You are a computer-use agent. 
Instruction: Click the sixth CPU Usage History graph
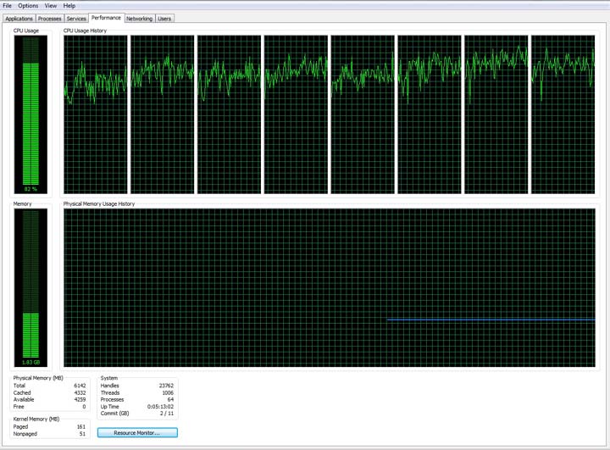(x=430, y=114)
